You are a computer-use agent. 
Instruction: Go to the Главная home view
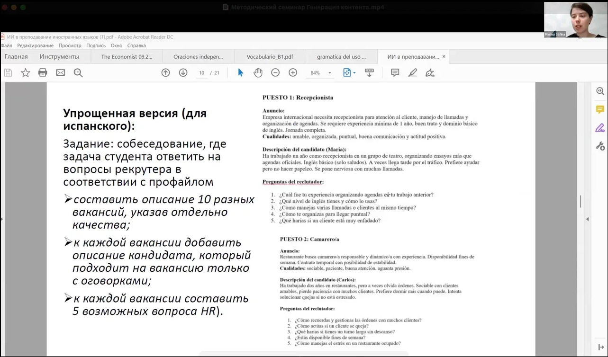tap(16, 57)
